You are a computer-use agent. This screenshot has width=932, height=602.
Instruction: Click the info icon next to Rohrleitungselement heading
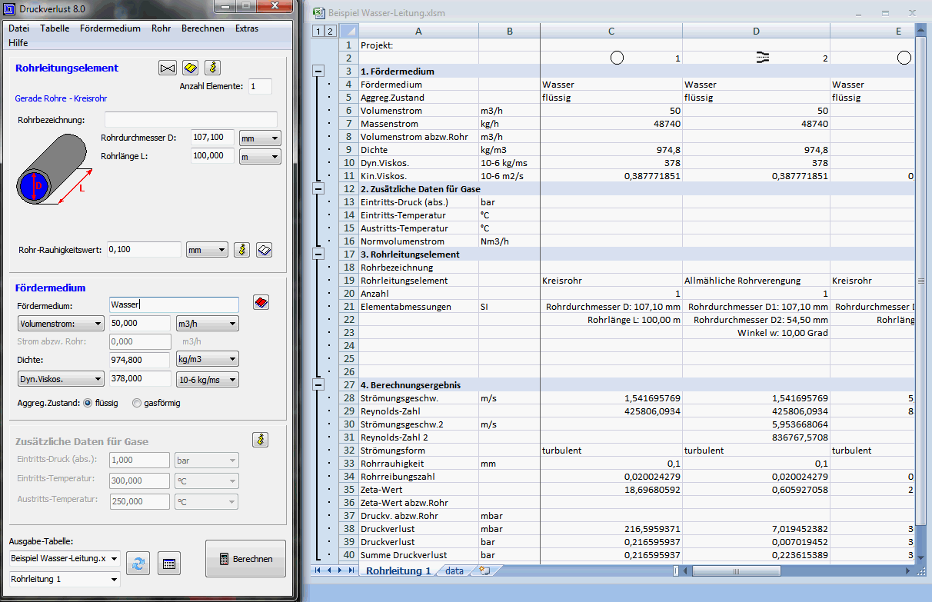click(x=213, y=68)
